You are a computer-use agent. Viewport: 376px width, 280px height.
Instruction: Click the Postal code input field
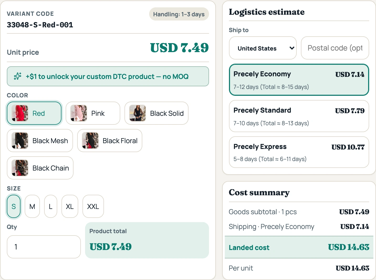[335, 48]
